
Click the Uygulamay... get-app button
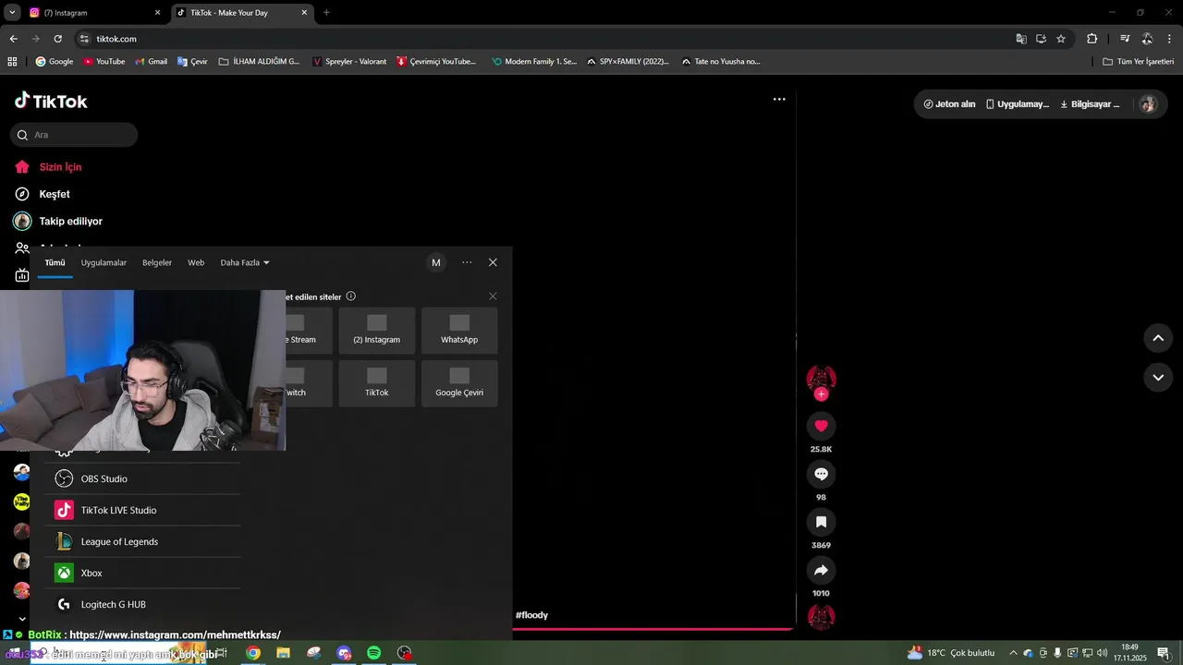(1018, 104)
